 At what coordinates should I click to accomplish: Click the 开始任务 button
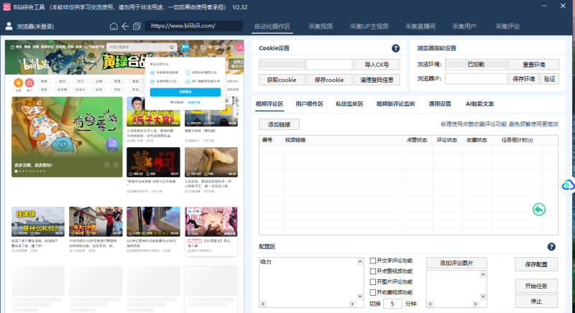click(x=536, y=286)
